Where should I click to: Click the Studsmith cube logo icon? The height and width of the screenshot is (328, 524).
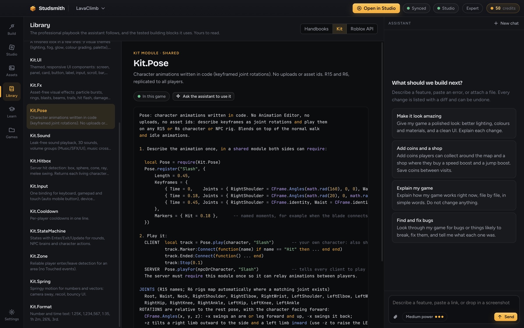[33, 8]
